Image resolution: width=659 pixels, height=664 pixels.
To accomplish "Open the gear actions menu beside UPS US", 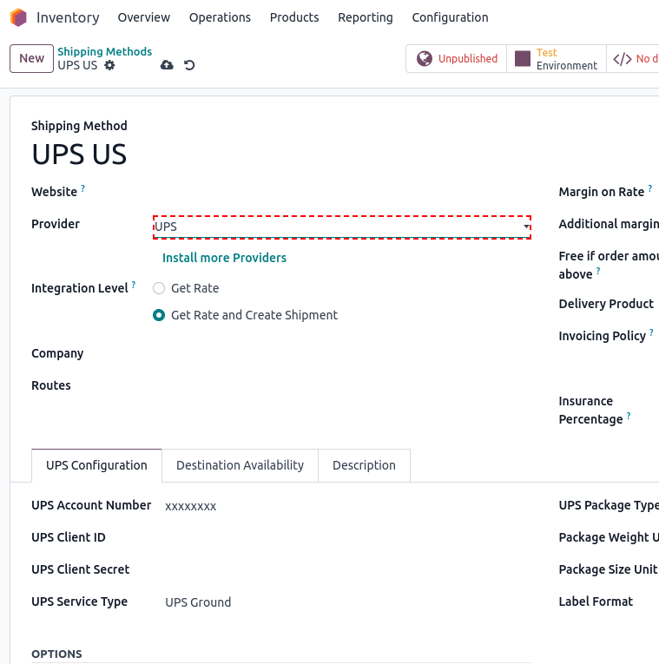I will pyautogui.click(x=109, y=65).
